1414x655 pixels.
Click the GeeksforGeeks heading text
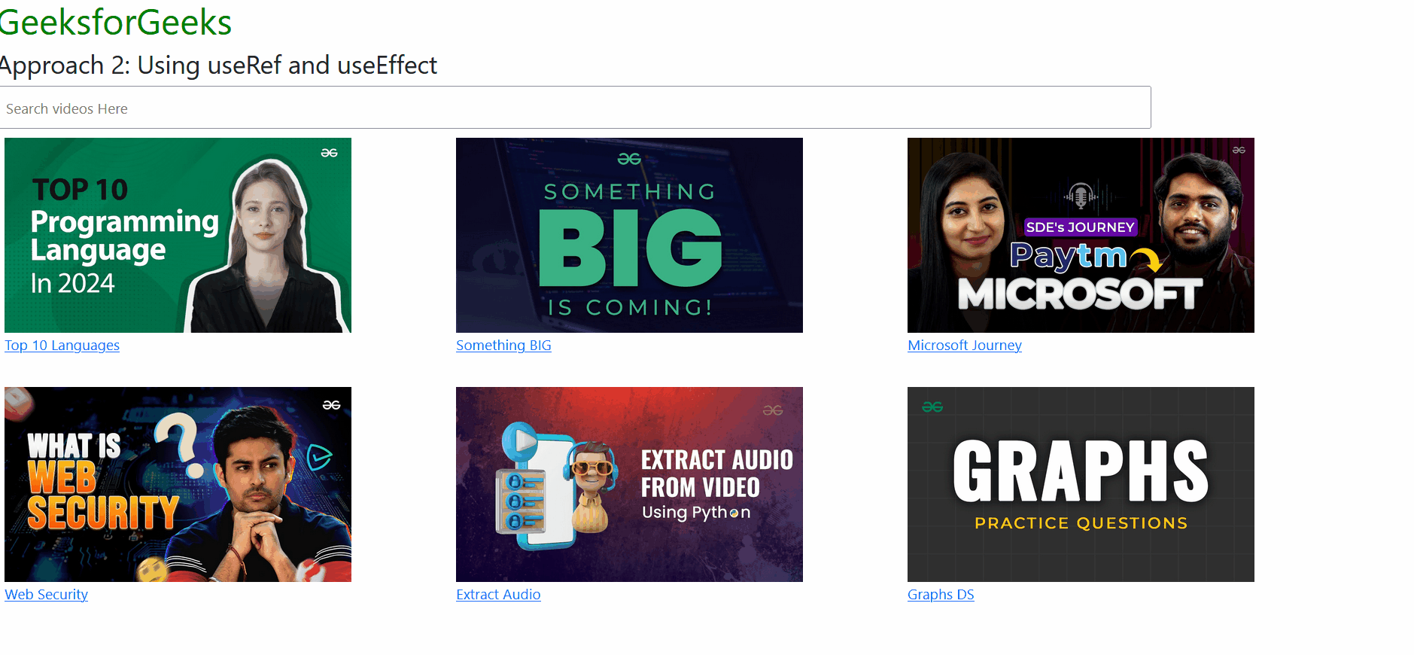click(x=115, y=22)
